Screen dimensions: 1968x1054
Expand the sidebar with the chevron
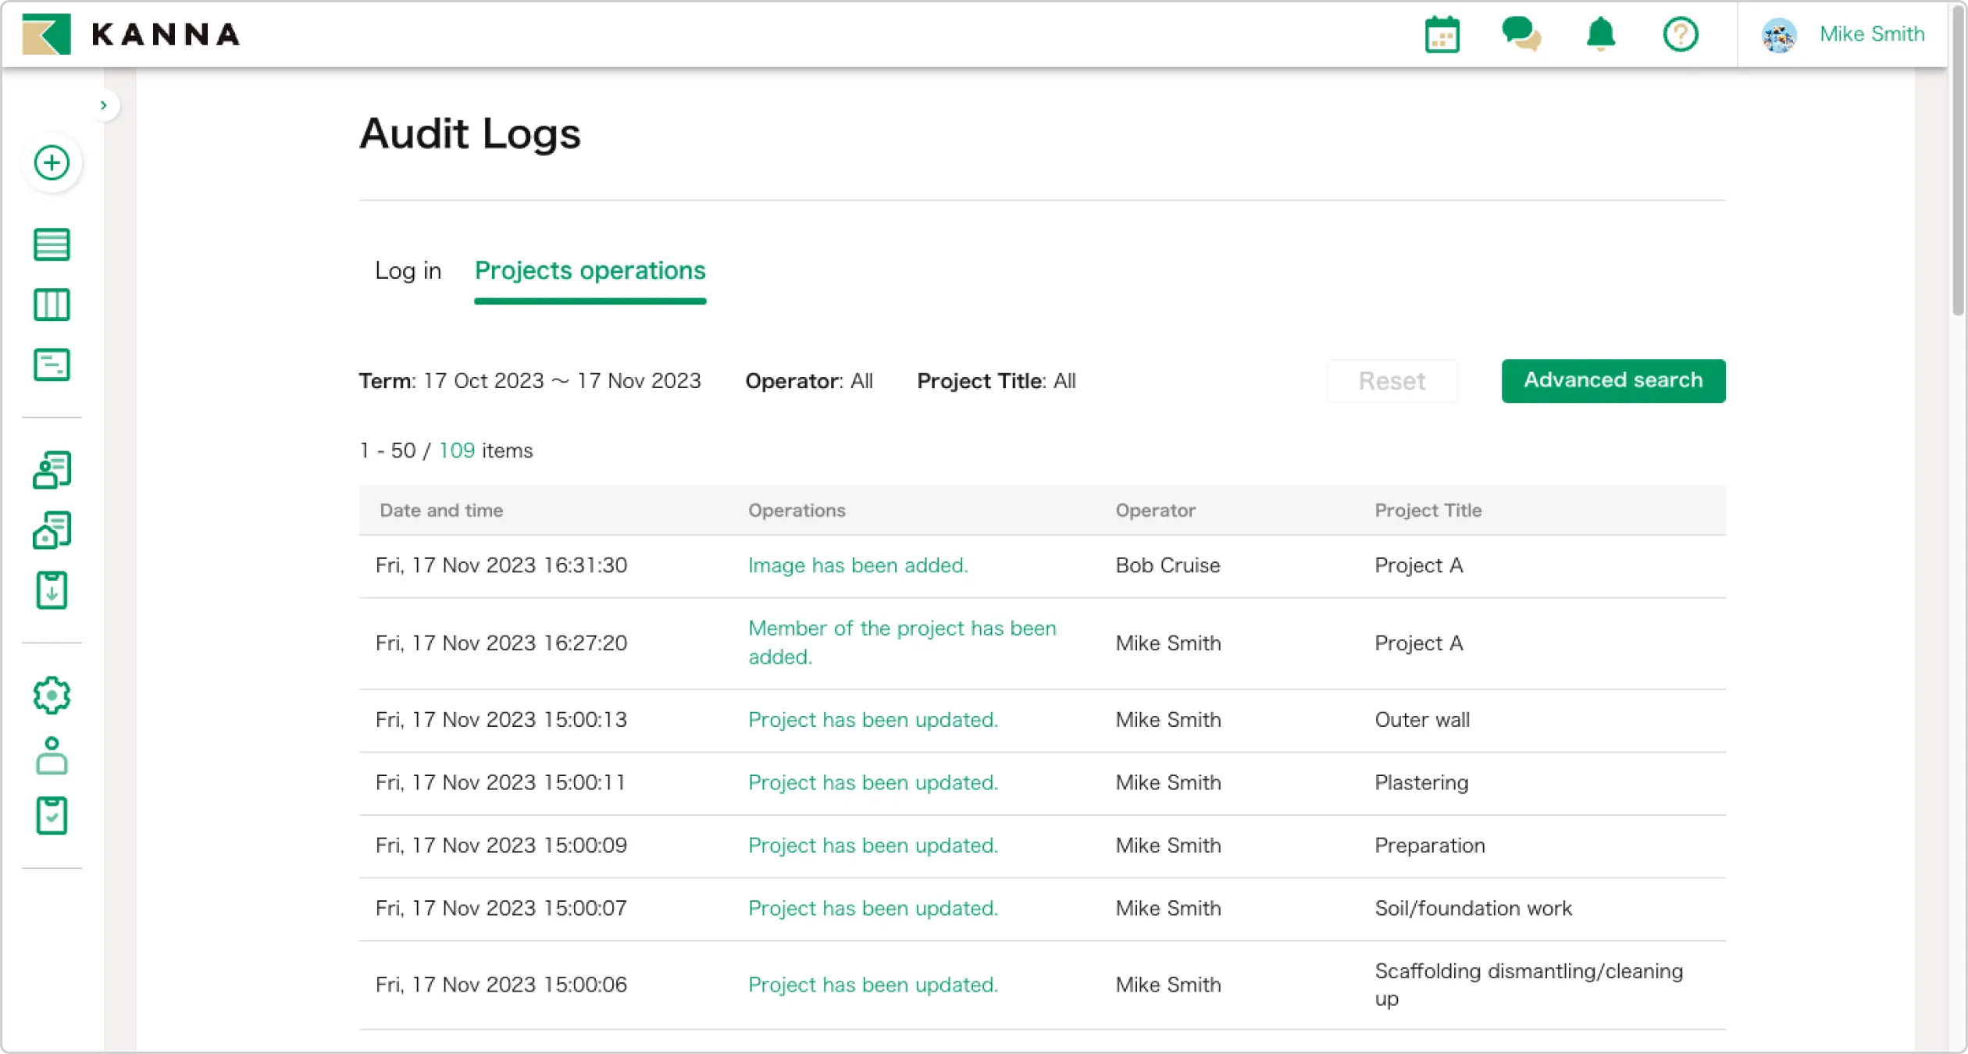105,105
